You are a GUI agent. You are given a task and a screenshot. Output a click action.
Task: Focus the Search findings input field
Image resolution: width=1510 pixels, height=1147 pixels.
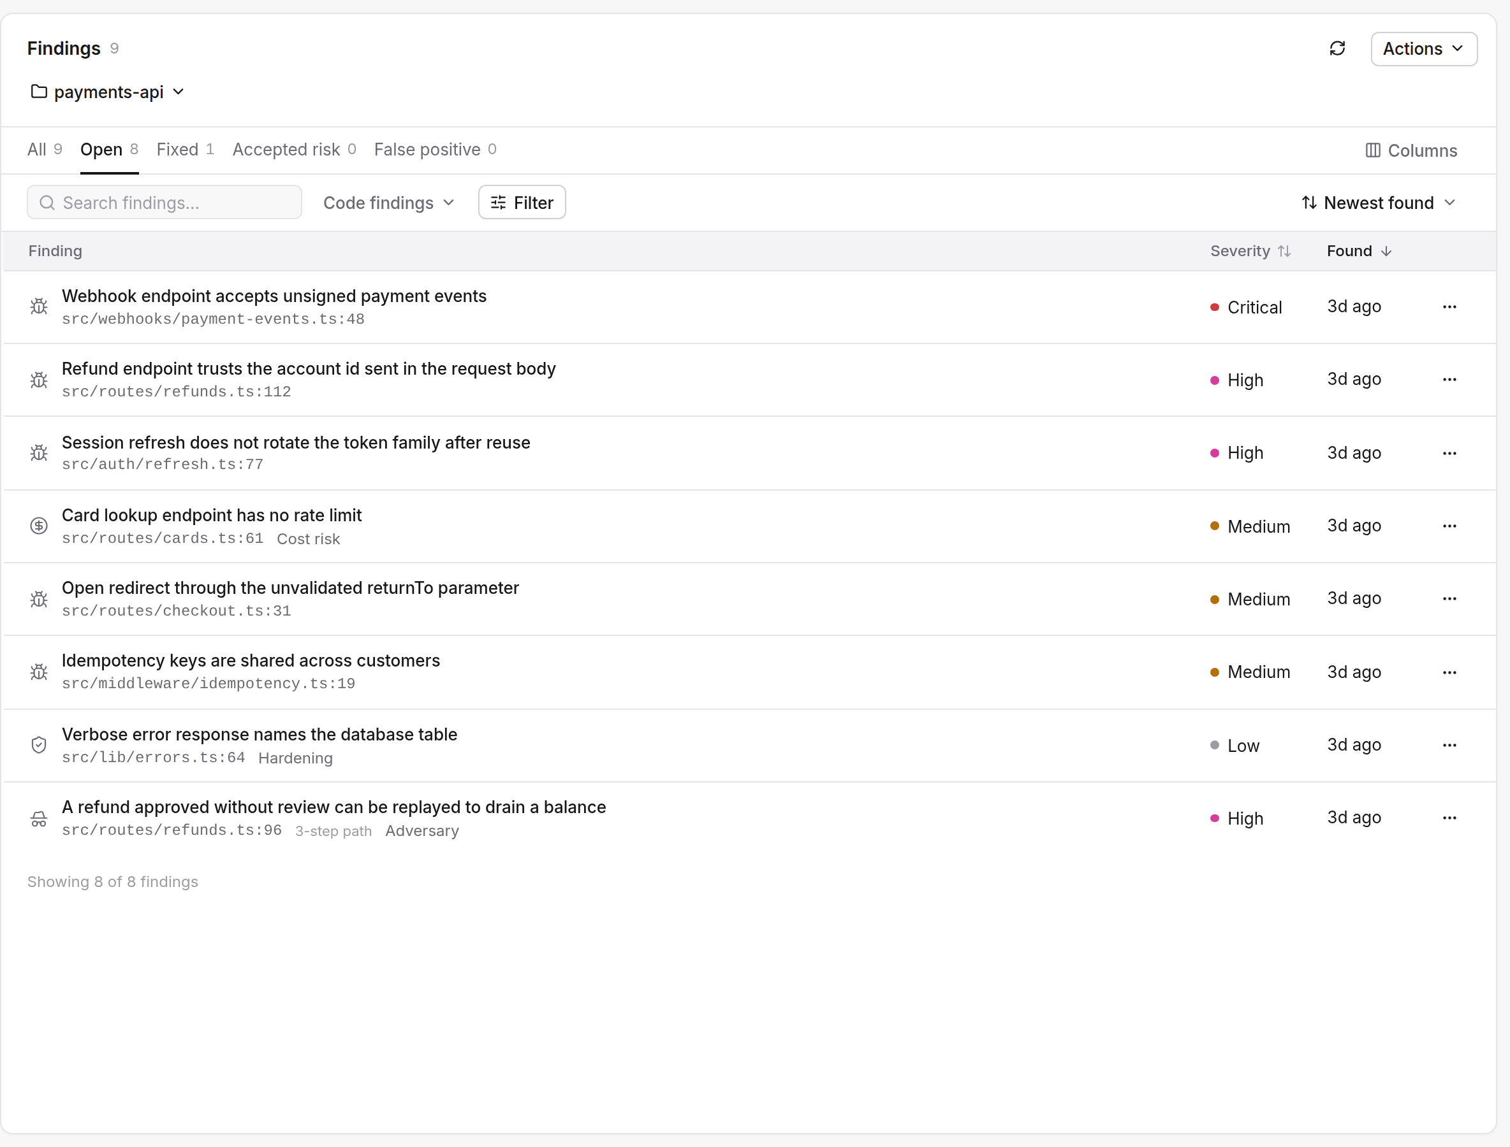tap(164, 203)
